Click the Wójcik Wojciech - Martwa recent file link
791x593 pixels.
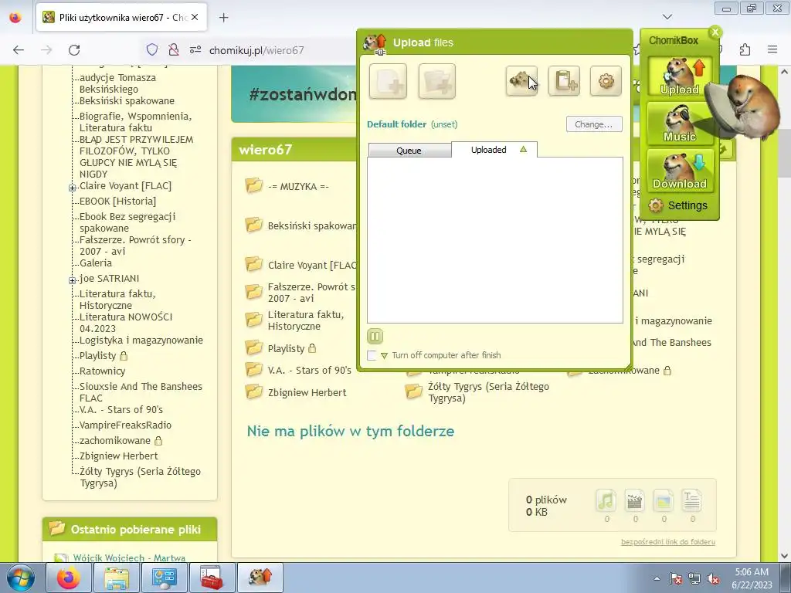tap(129, 557)
